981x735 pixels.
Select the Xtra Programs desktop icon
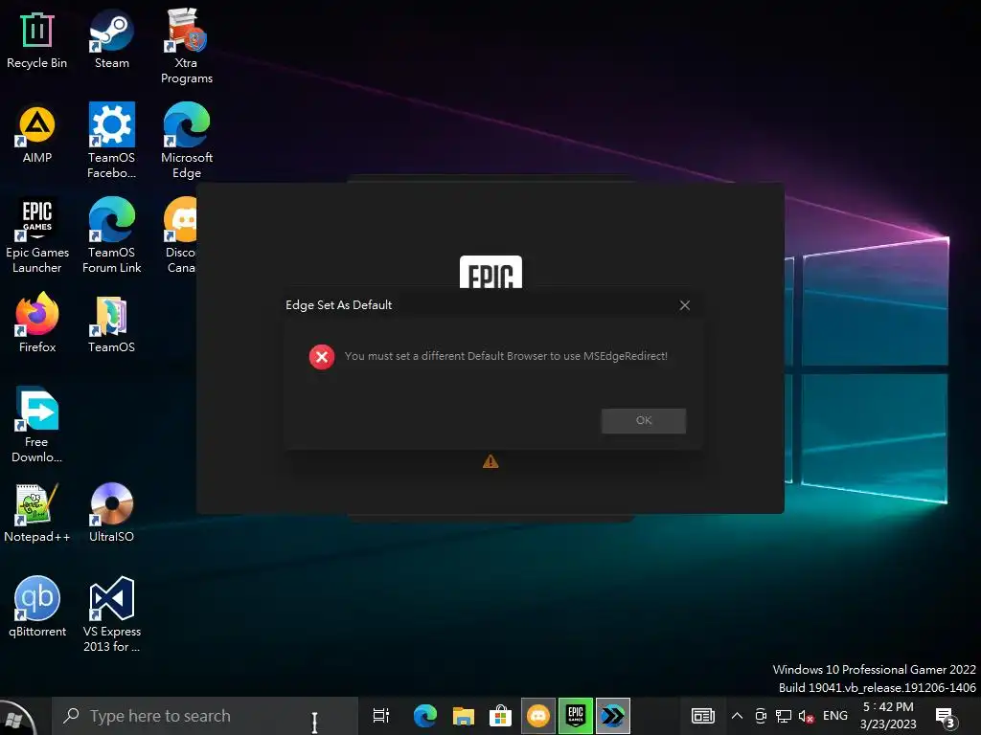point(187,46)
